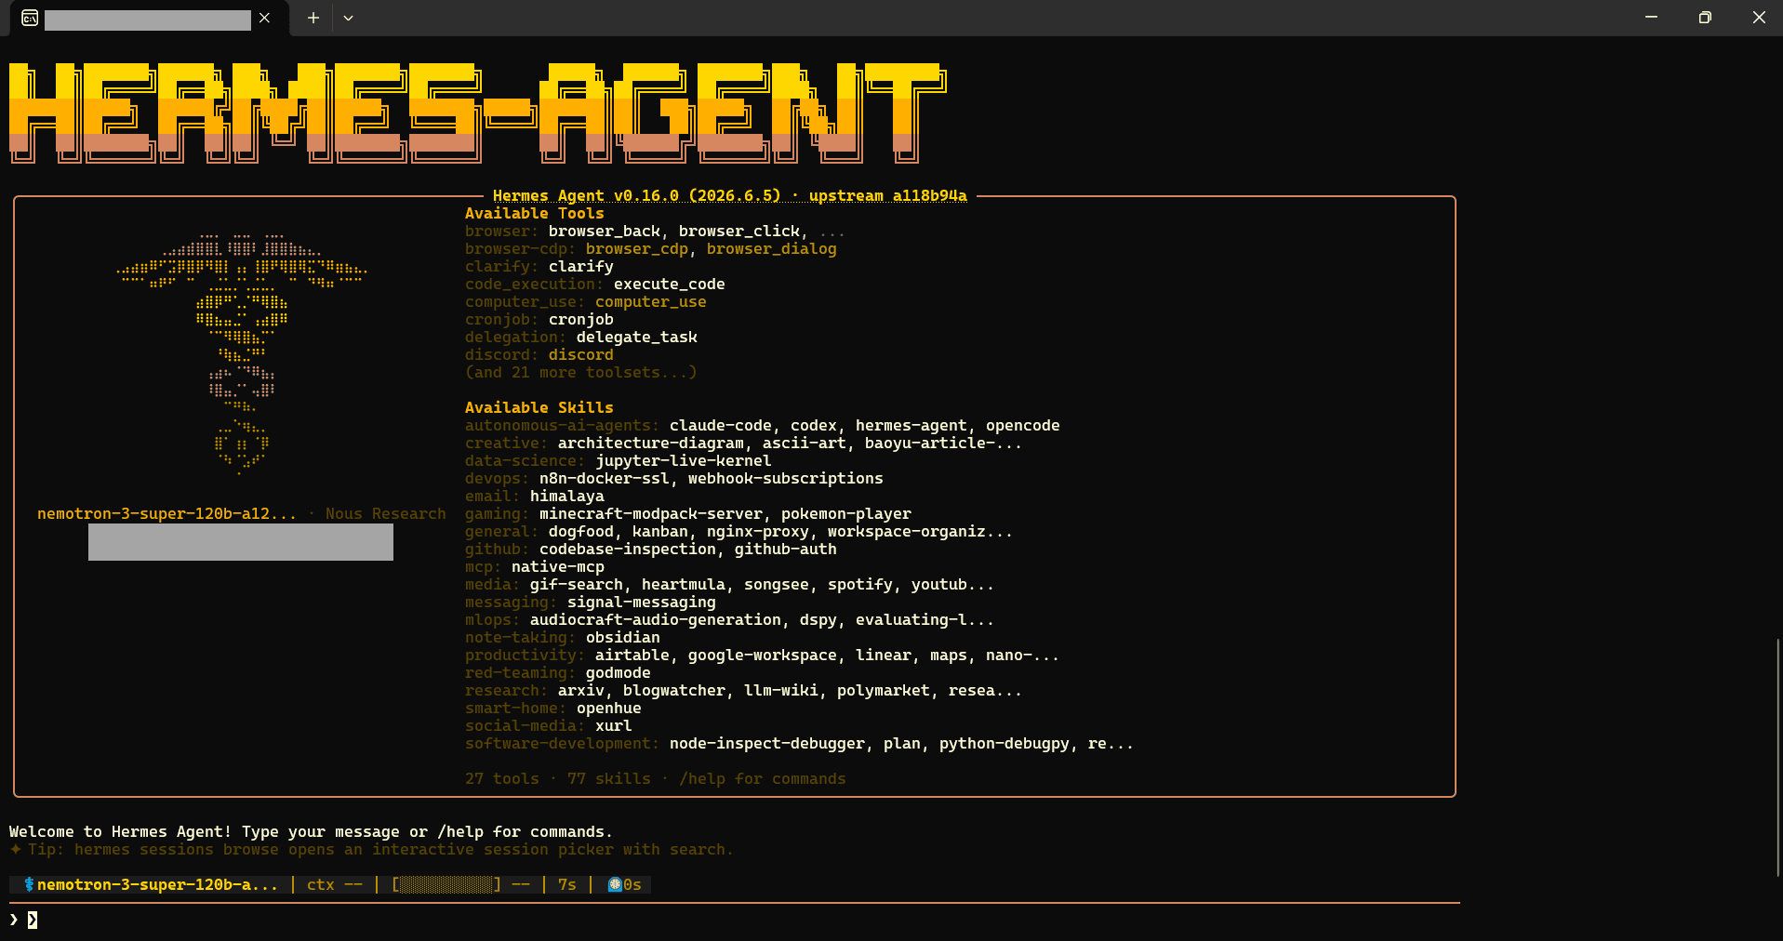Click the caduceus ASCII art logo
Screen dimensions: 1783x941
pos(242,353)
